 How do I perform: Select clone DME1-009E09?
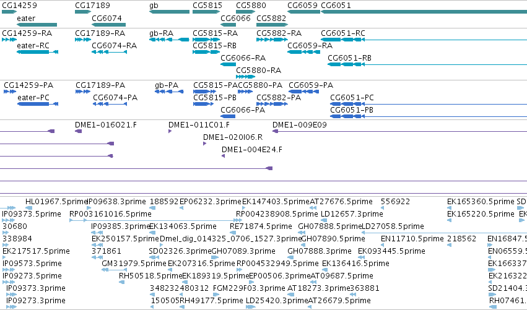(300, 125)
